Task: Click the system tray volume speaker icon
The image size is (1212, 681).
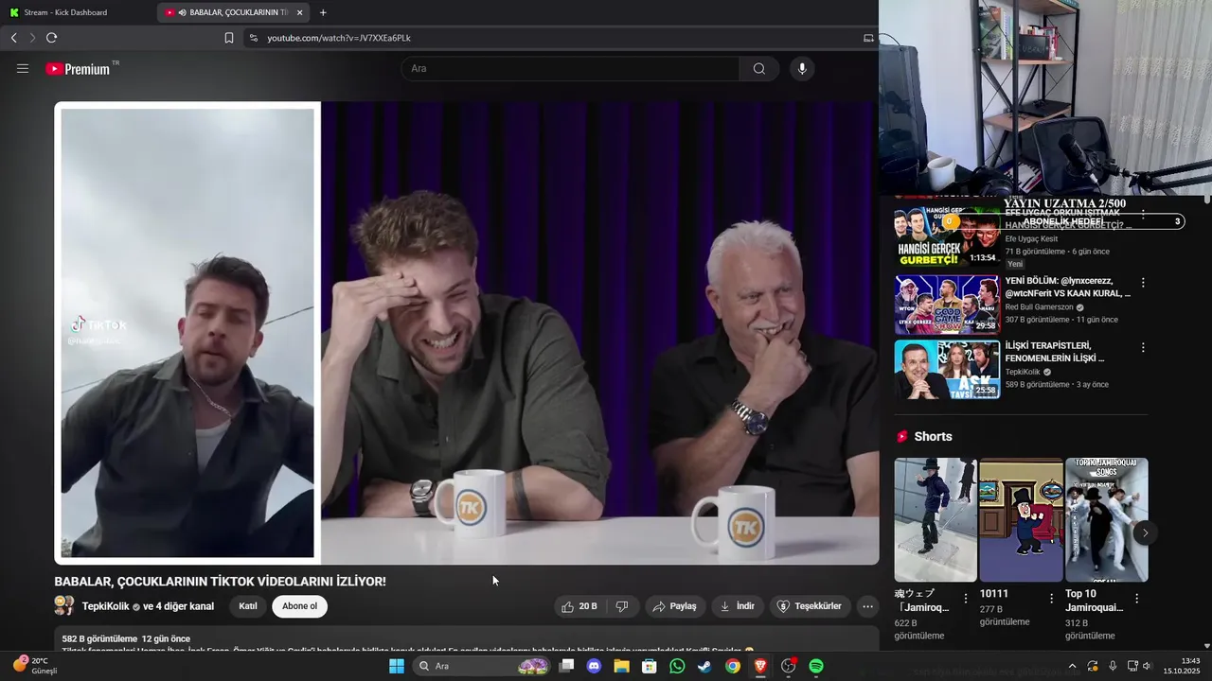Action: [1147, 666]
